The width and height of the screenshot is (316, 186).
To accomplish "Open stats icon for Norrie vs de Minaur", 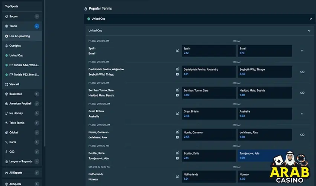I will point(177,132).
